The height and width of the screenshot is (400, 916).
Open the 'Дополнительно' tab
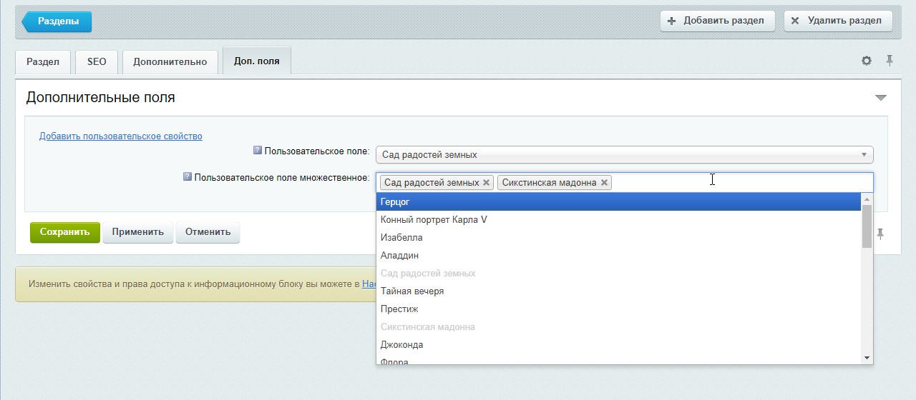click(x=170, y=61)
